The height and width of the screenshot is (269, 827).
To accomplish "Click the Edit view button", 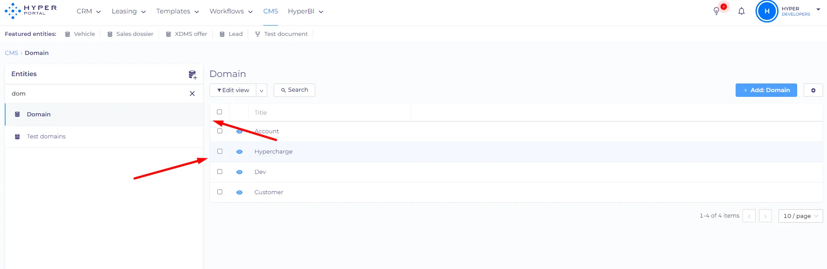I will 233,90.
